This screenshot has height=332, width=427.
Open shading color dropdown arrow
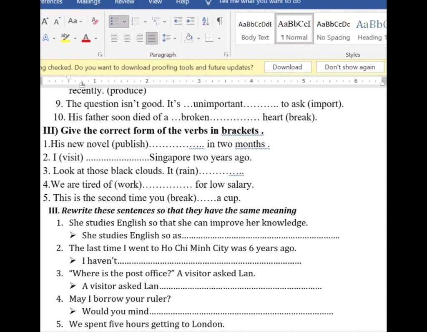tap(198, 38)
